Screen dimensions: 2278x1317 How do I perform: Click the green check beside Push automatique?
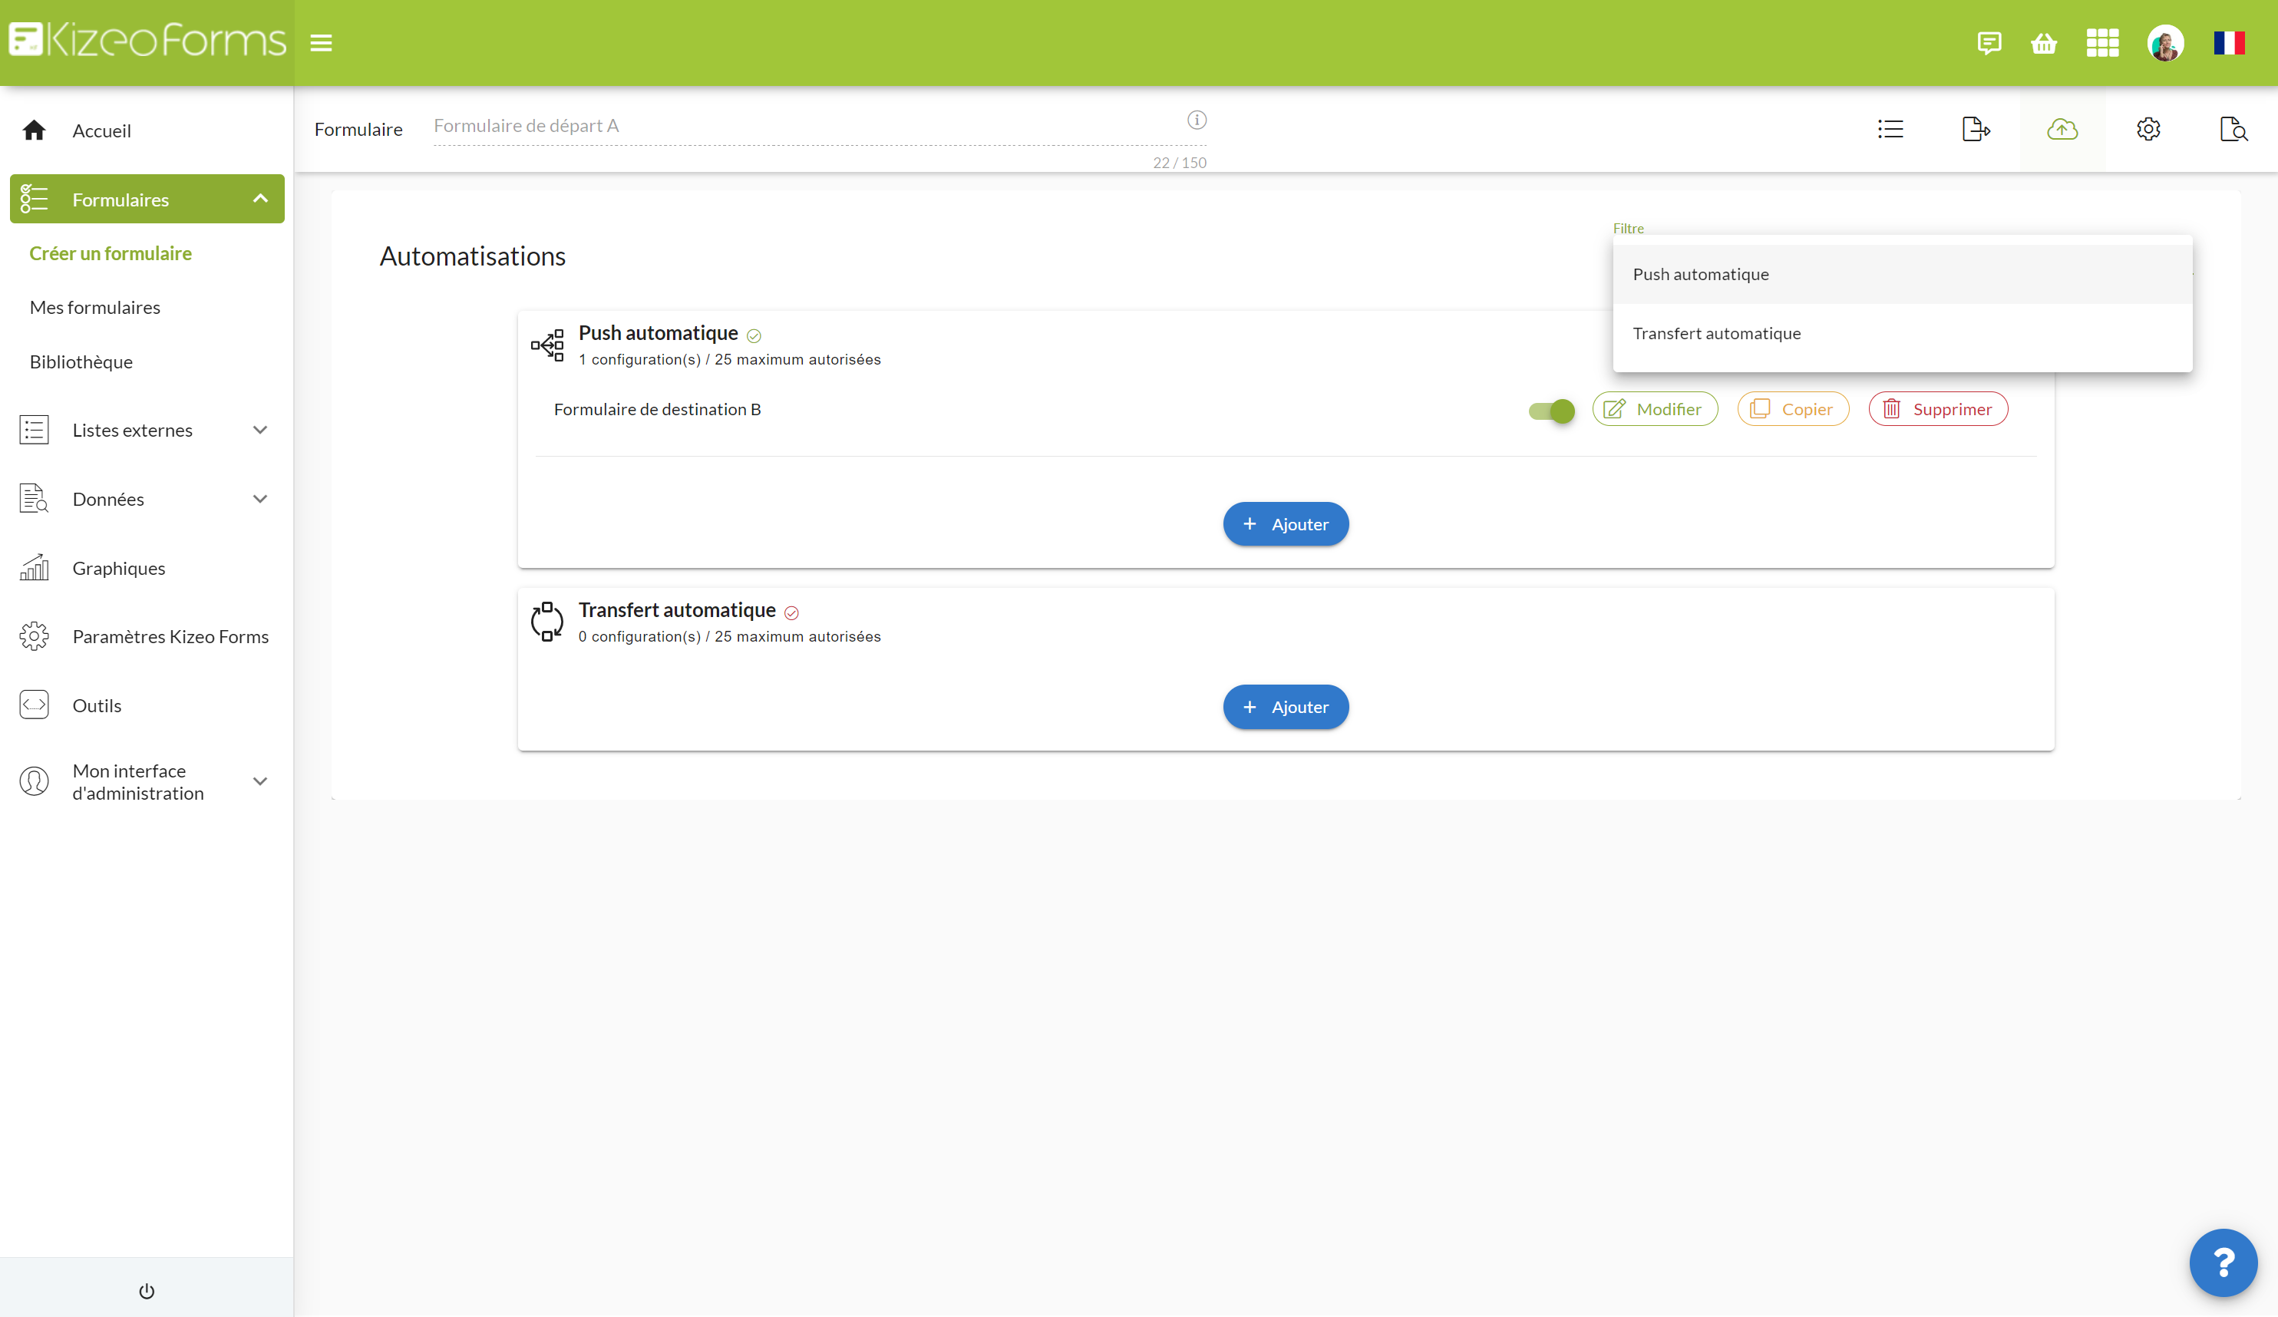(754, 336)
